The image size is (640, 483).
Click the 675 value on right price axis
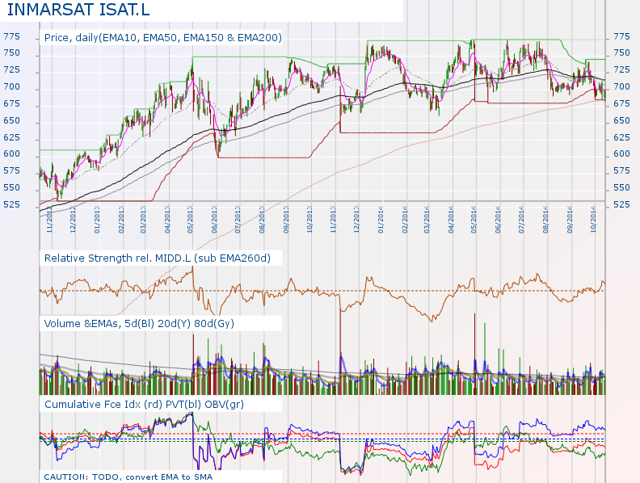[622, 104]
